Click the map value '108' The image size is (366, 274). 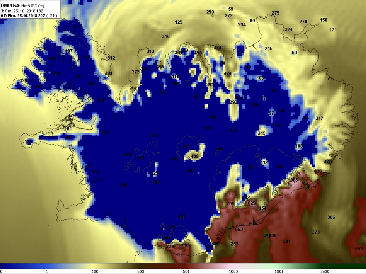[x=299, y=146]
